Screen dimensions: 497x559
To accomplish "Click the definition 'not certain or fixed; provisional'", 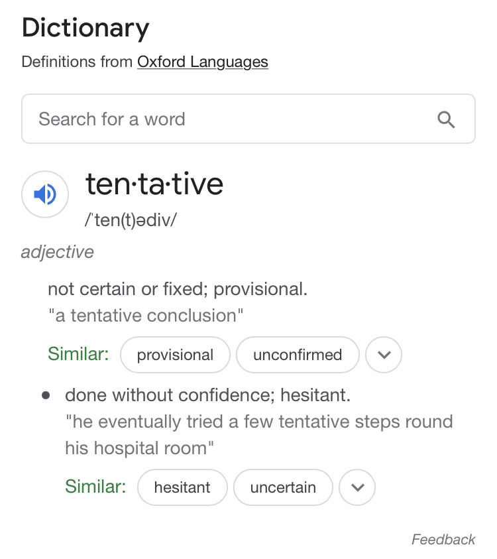I will pos(178,289).
